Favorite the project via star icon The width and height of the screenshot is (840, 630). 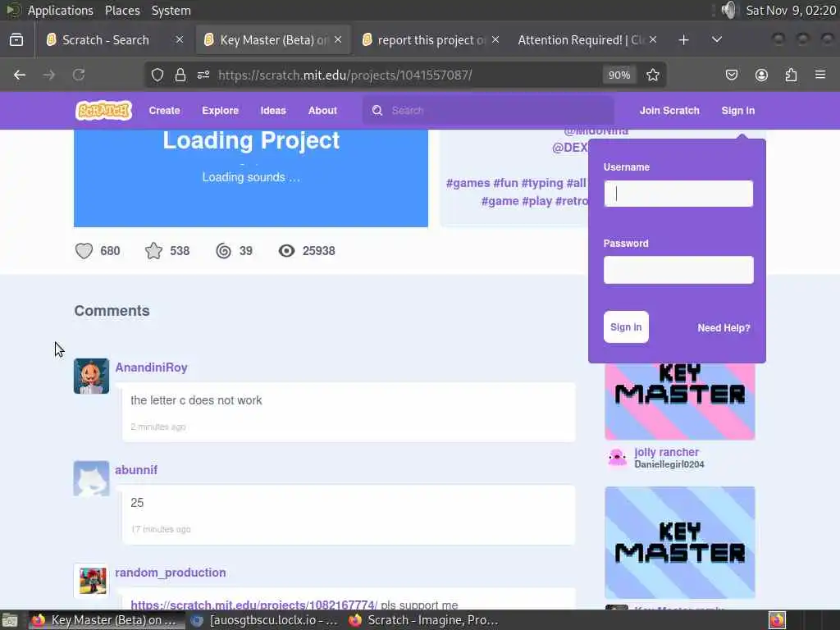pos(153,251)
